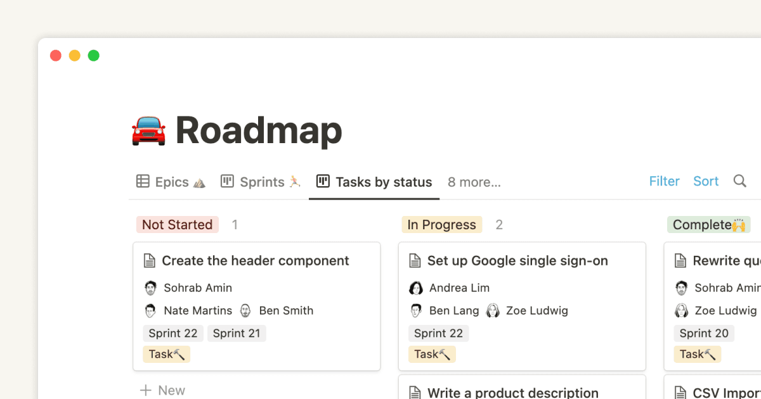
Task: Select the Tasks by status tab
Action: click(383, 182)
